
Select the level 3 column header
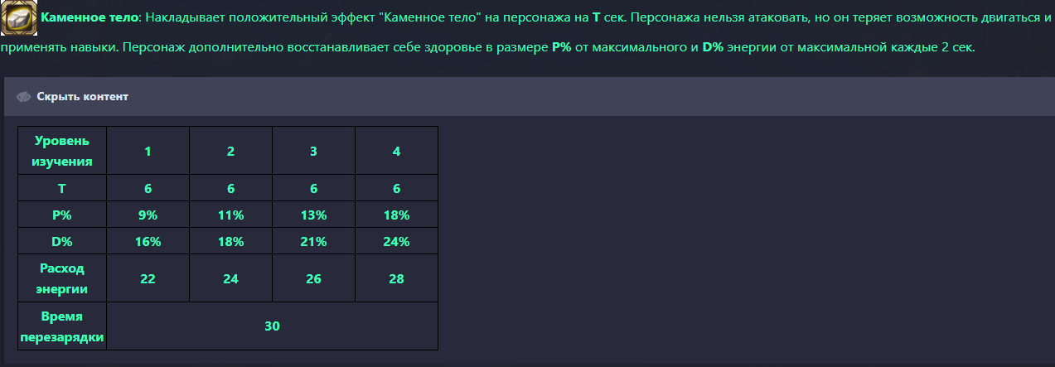313,151
